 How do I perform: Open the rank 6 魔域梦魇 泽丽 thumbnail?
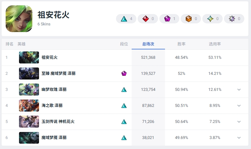[x=29, y=138]
